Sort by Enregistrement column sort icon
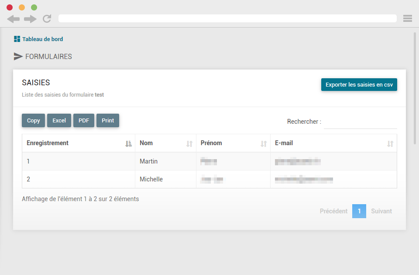419x275 pixels. [128, 144]
